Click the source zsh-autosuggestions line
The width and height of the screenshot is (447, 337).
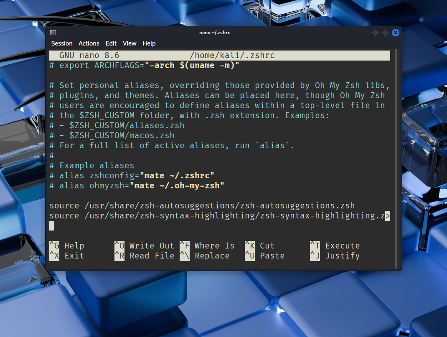(x=202, y=206)
